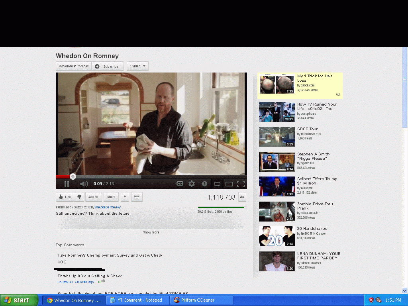Show video statistics chart icon

(x=242, y=197)
